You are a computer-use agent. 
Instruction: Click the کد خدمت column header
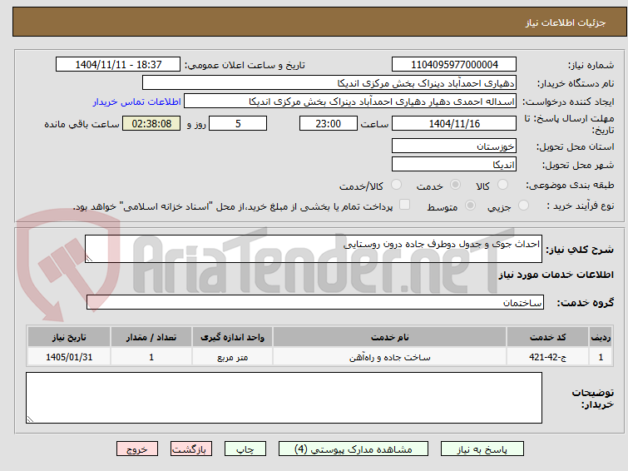(x=547, y=337)
